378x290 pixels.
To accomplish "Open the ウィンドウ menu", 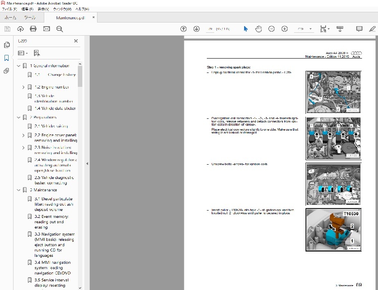I will click(x=62, y=9).
